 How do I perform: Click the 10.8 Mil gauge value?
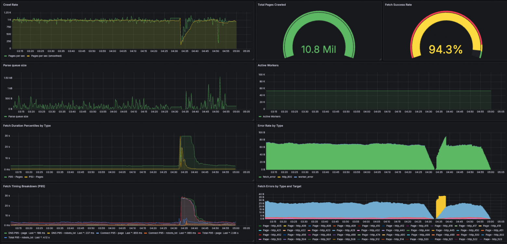point(318,49)
